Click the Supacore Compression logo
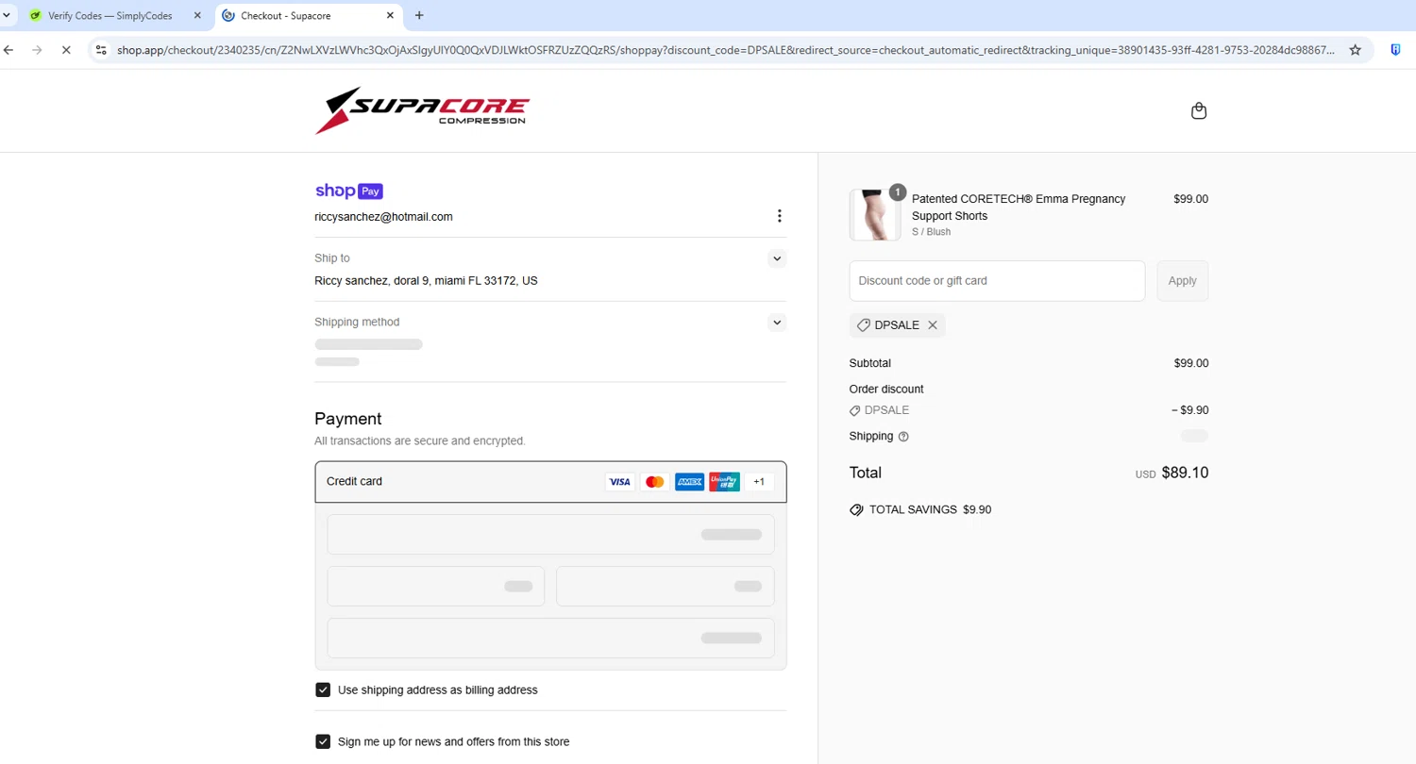 coord(422,110)
